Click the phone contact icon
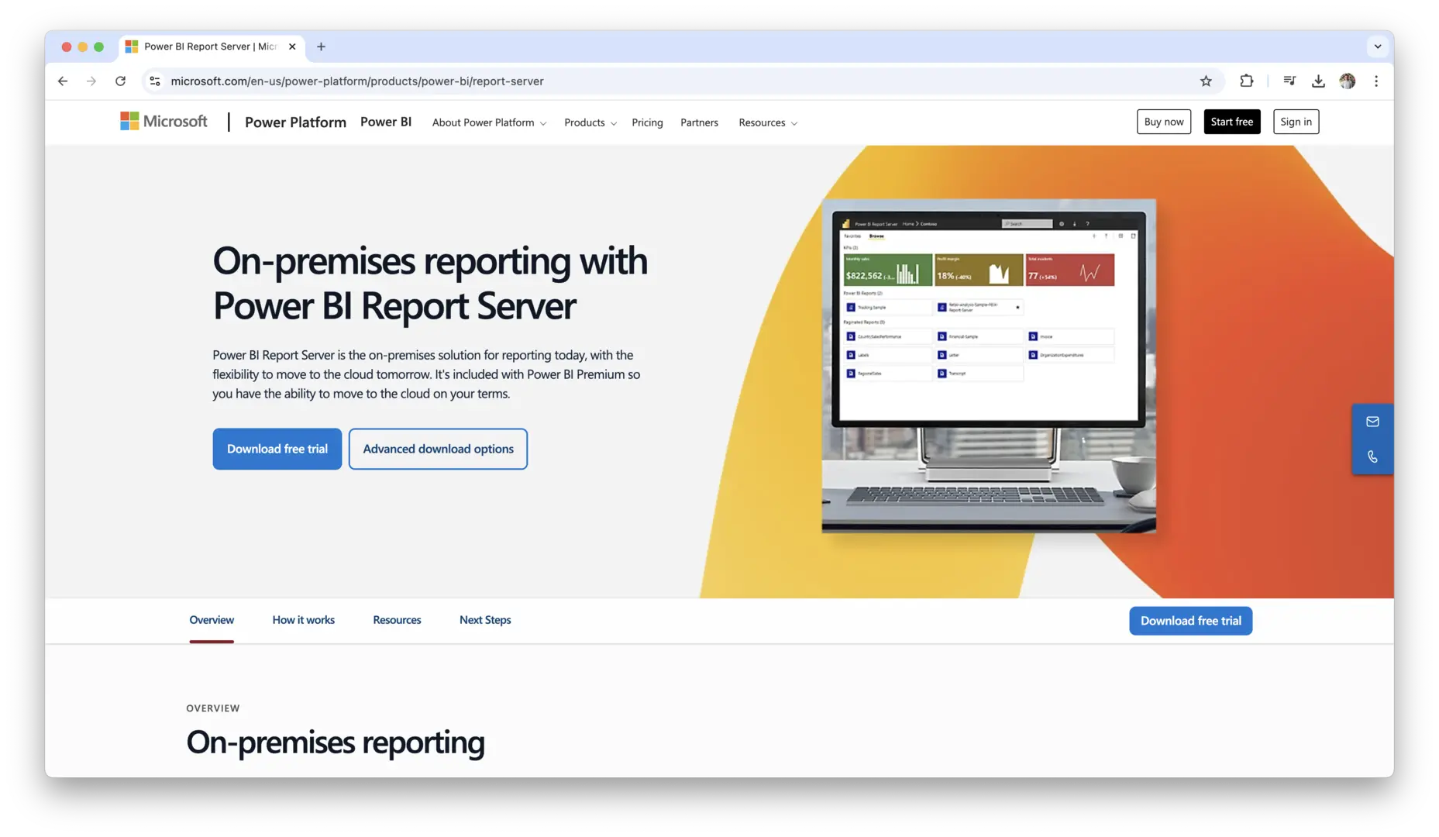This screenshot has height=837, width=1439. pos(1372,456)
